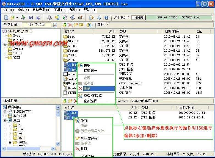Choose 新建文件夹 in lower context menu

pyautogui.click(x=94, y=138)
